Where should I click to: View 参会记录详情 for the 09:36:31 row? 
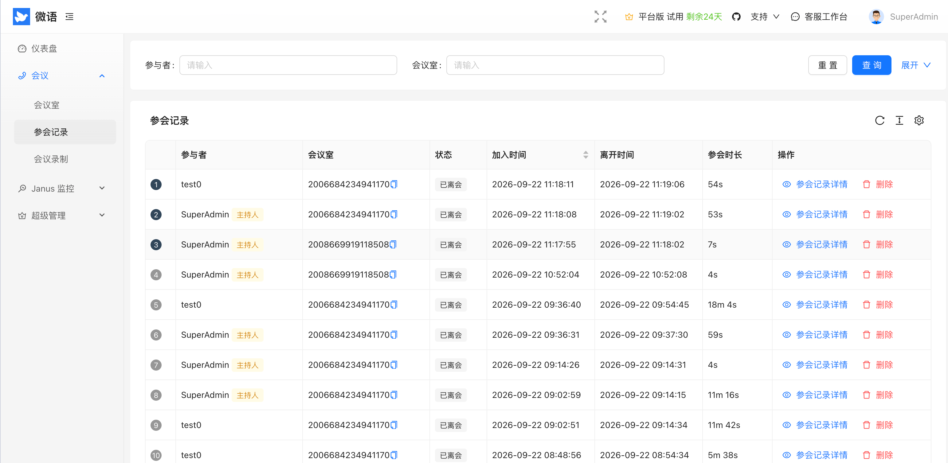click(x=815, y=335)
